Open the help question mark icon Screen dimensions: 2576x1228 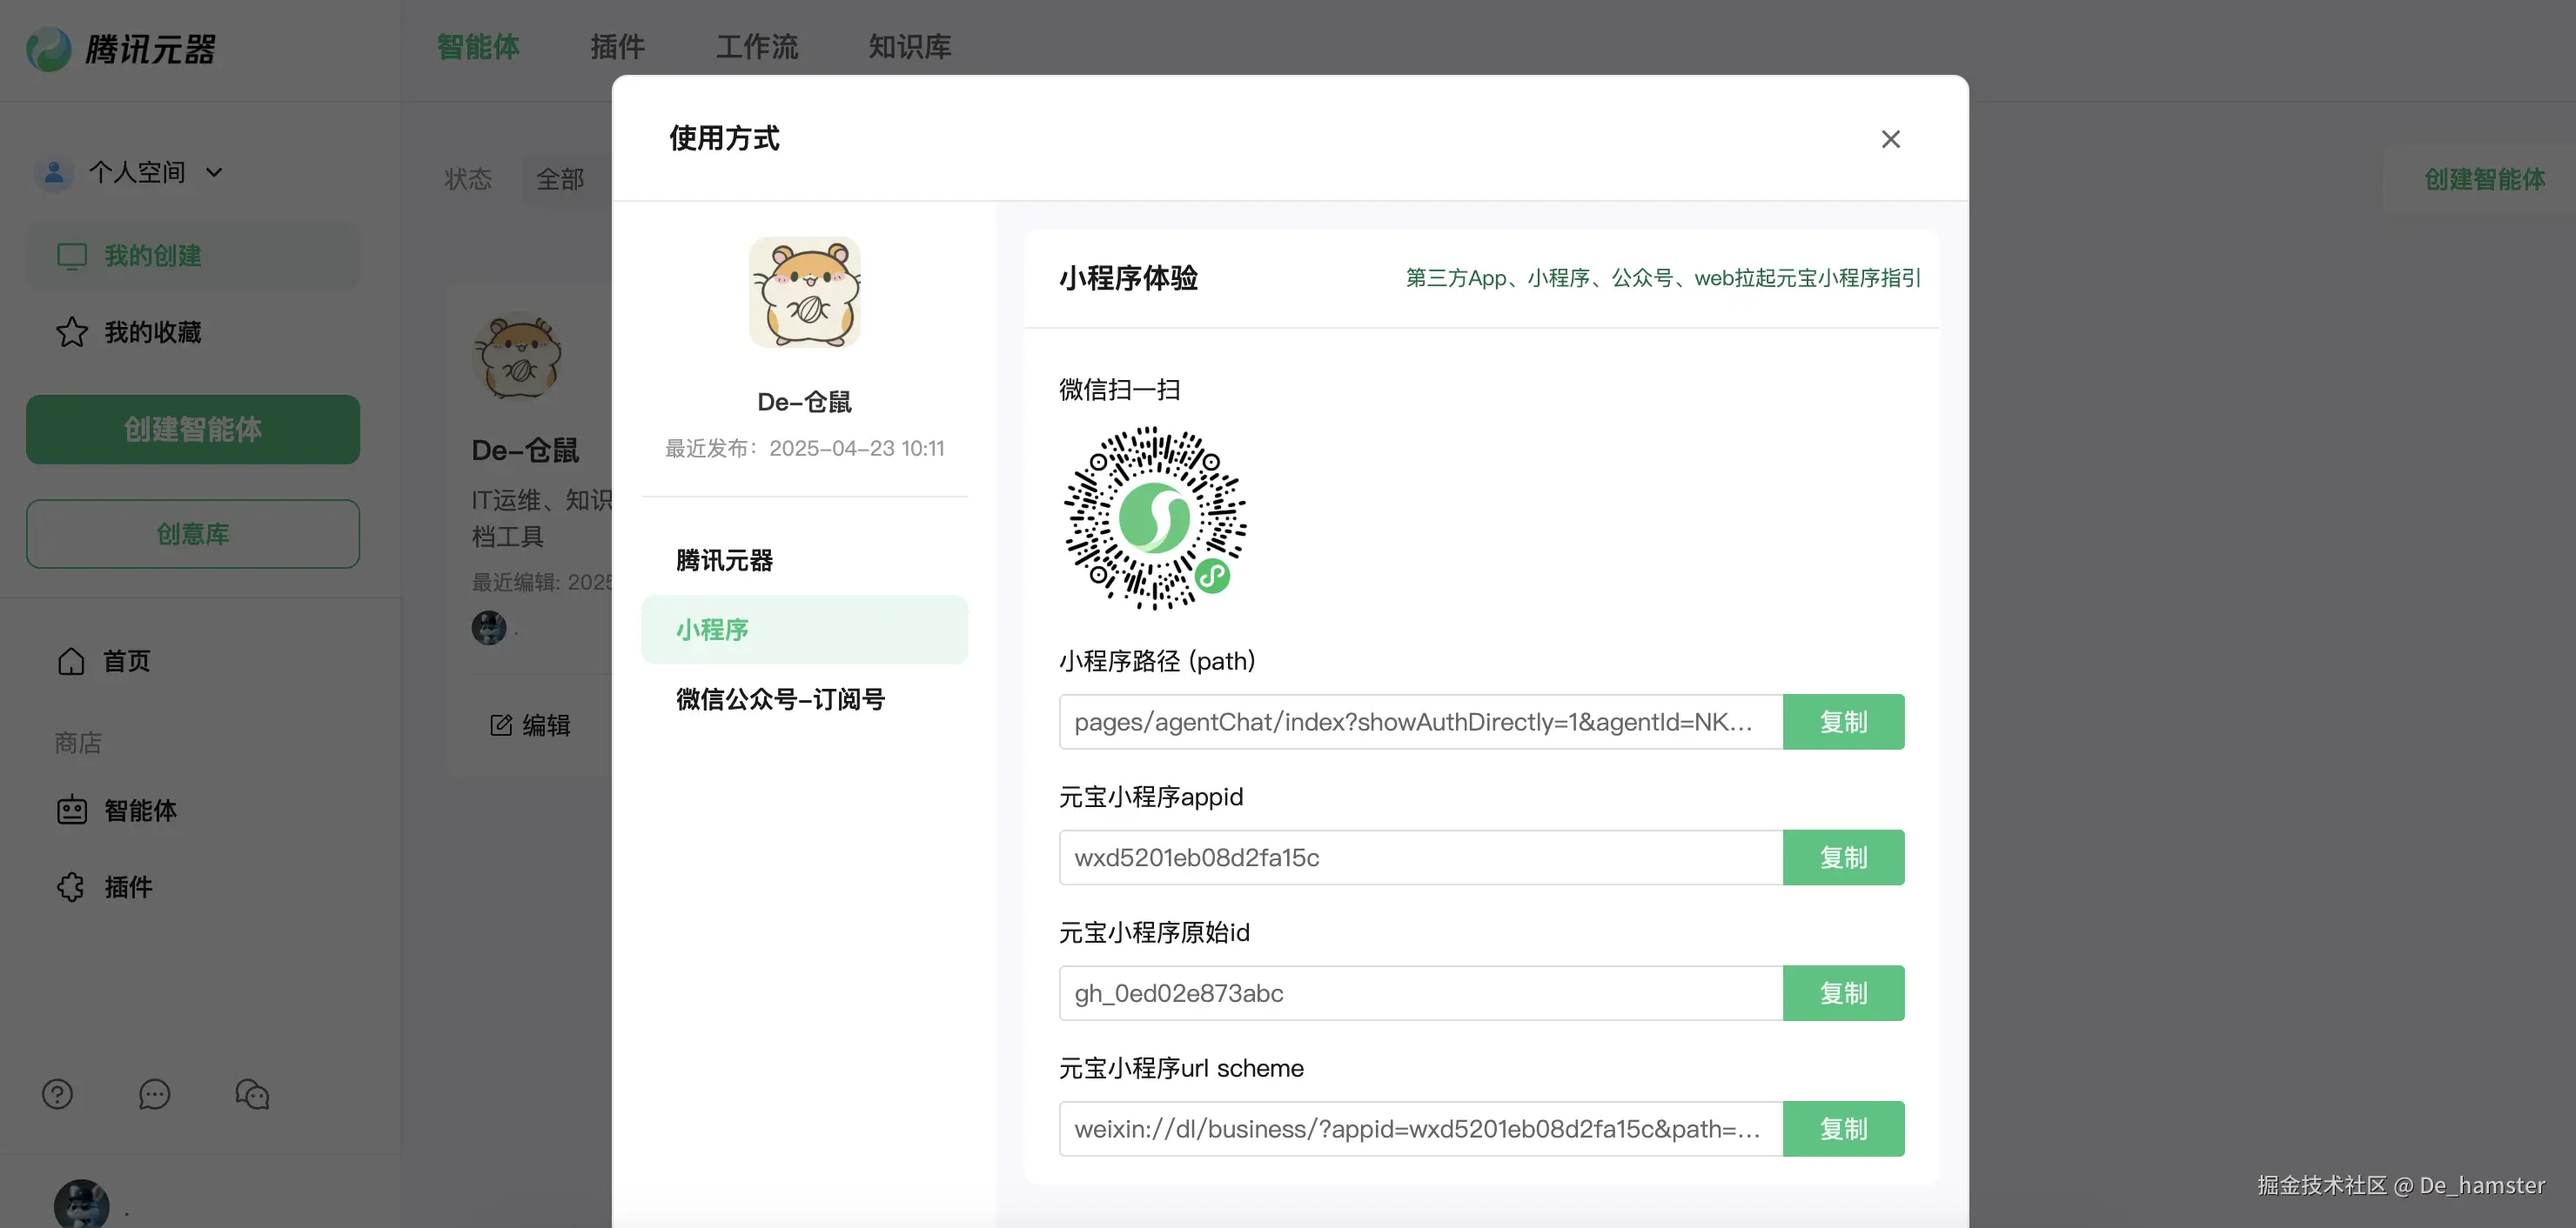tap(57, 1094)
